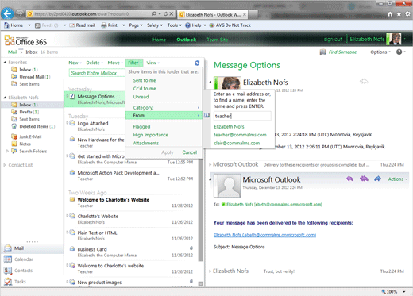Toggle the checkbox on Message Options email
The width and height of the screenshot is (413, 296).
click(72, 97)
